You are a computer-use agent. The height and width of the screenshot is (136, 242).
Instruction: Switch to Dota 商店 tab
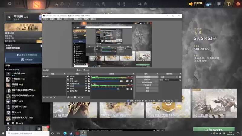[x=80, y=4]
